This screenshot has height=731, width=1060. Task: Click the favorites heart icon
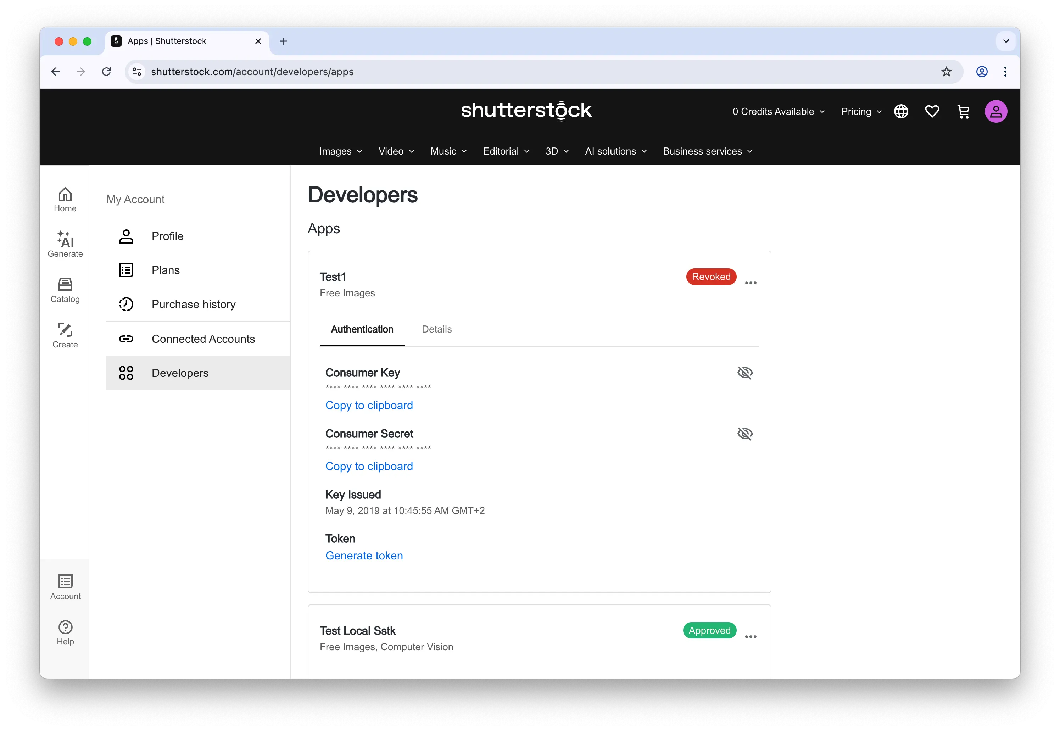[932, 111]
